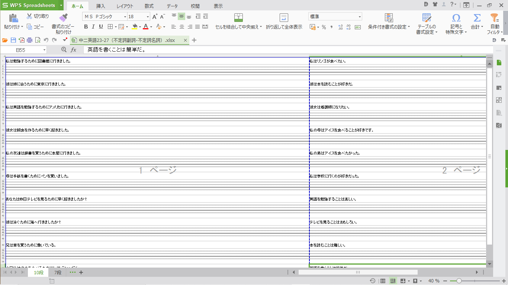Open the font name drop-down MS Pゴシック

point(125,17)
